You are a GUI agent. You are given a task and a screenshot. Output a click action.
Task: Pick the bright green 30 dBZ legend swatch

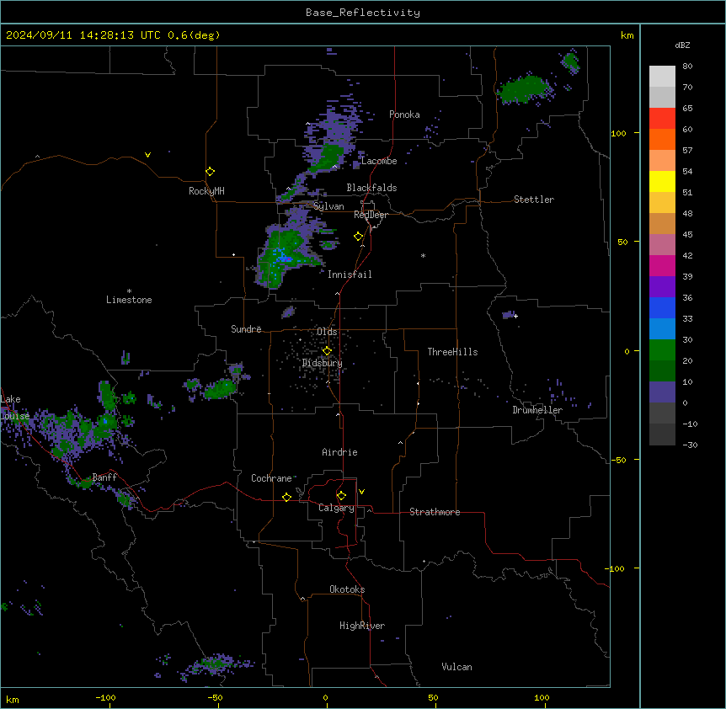(662, 350)
